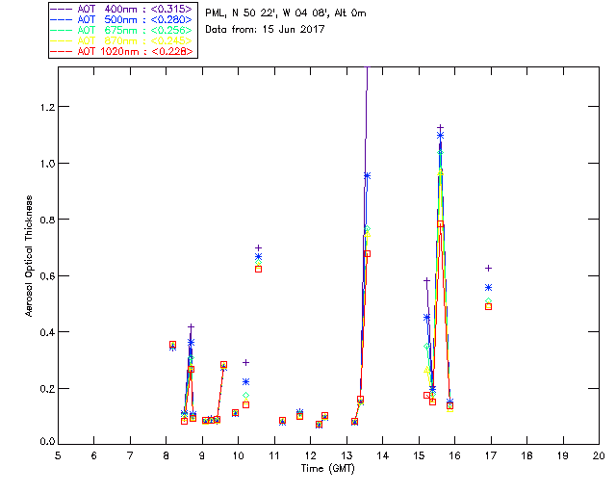616x493 pixels.
Task: Click the x-axis tick label 10
Action: (x=238, y=455)
